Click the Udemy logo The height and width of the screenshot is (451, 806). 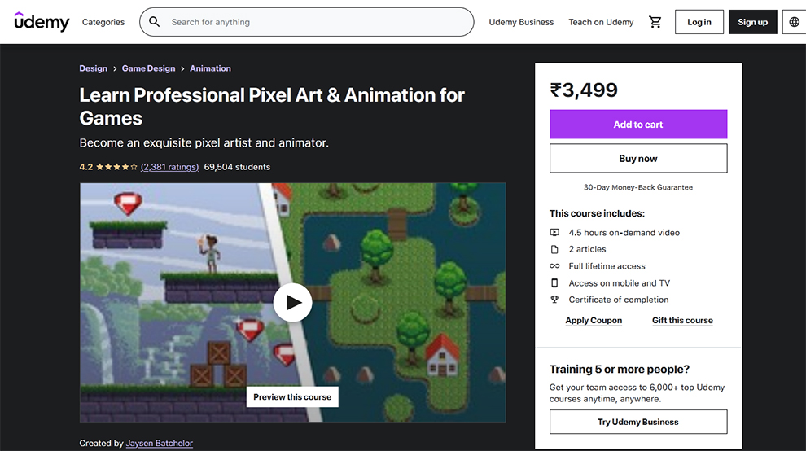coord(42,22)
